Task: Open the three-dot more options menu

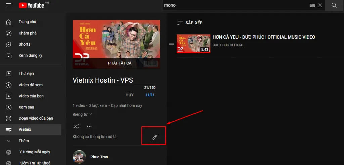Action: [x=89, y=126]
